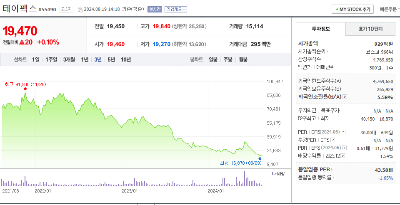The width and height of the screenshot is (400, 205).
Task: Add stock with MY STOCK 추가 button
Action: coord(352,9)
